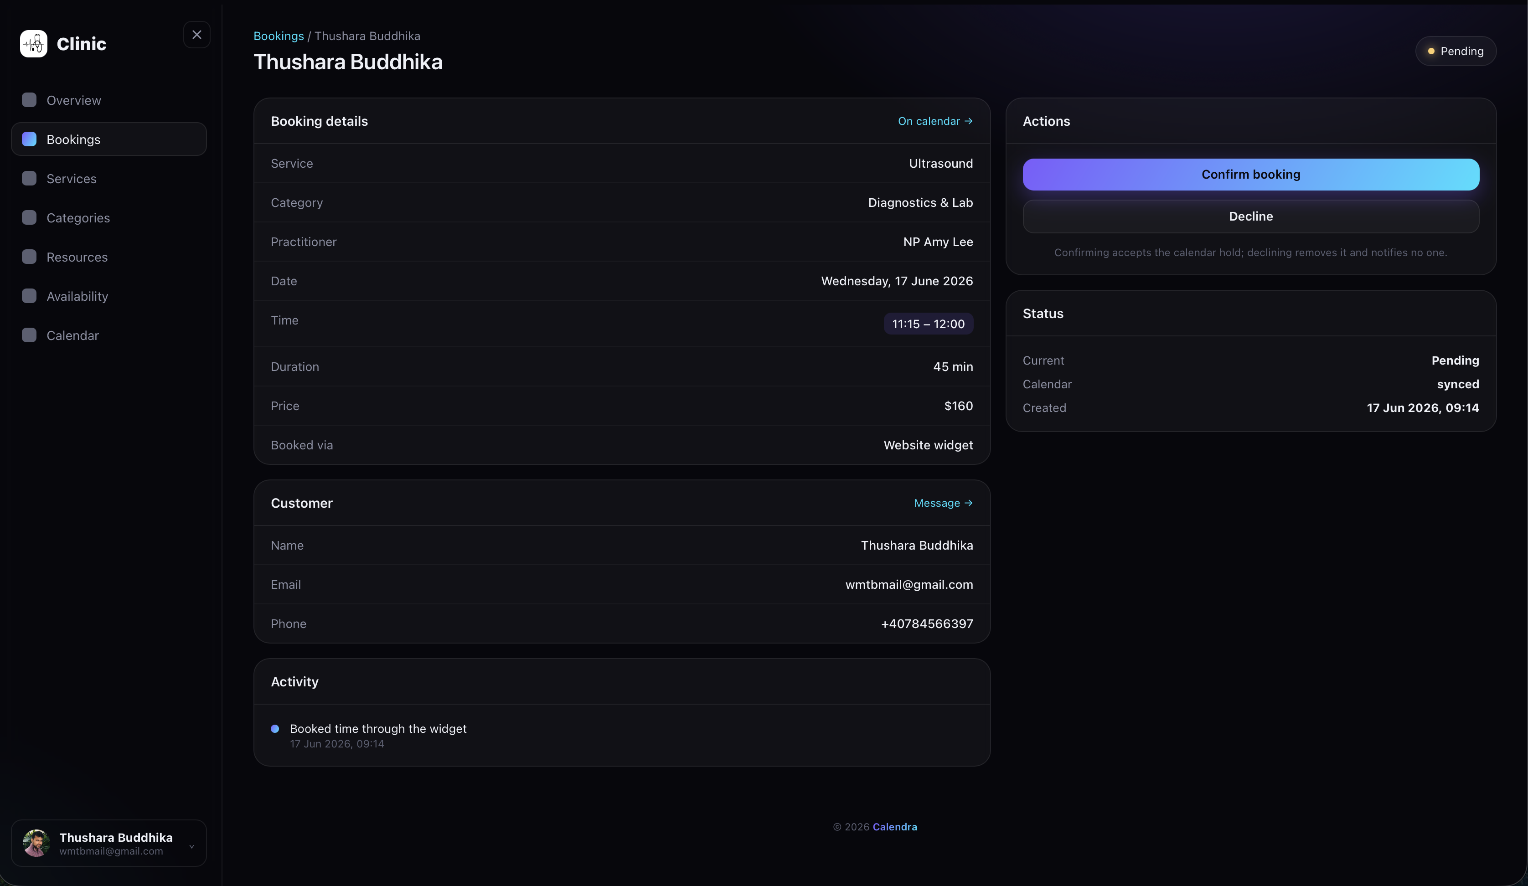The image size is (1528, 886).
Task: Click the Pending status badge
Action: [1455, 51]
